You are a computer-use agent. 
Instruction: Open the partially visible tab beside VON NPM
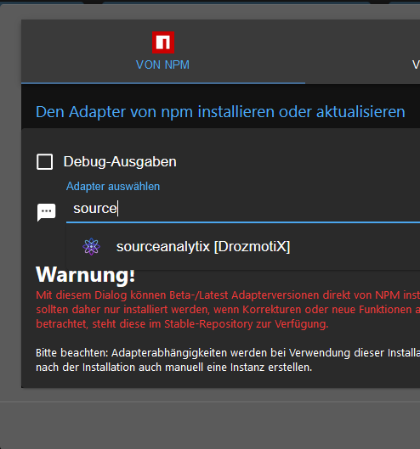(416, 65)
